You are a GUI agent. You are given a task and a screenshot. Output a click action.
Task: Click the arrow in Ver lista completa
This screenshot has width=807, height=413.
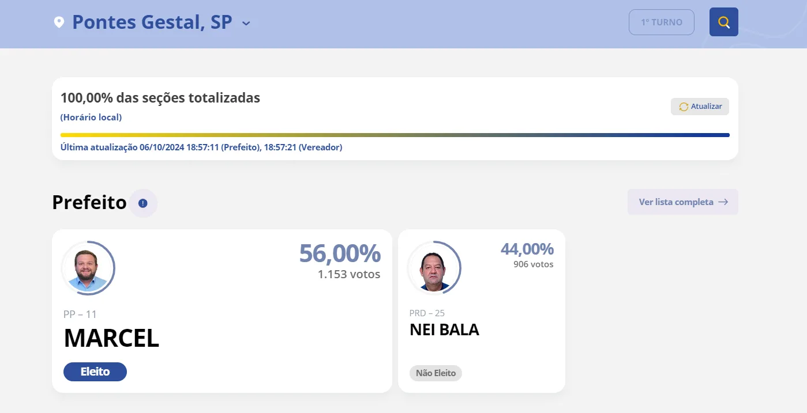point(723,202)
